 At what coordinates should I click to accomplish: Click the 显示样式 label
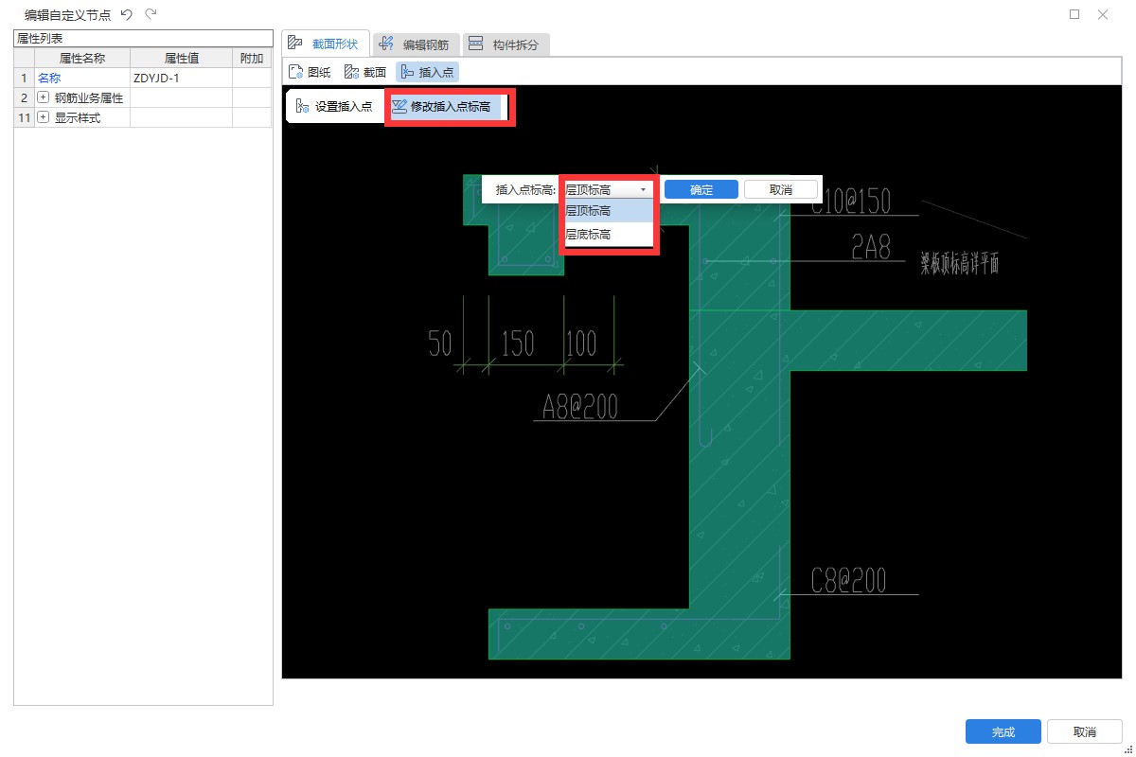coord(78,117)
